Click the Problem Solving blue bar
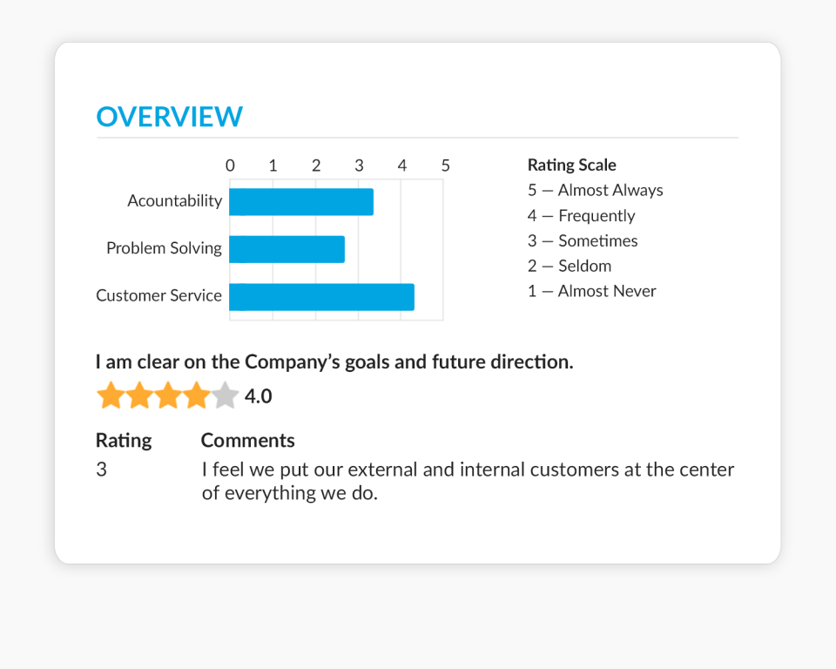Screen dimensions: 836x669 coord(287,249)
